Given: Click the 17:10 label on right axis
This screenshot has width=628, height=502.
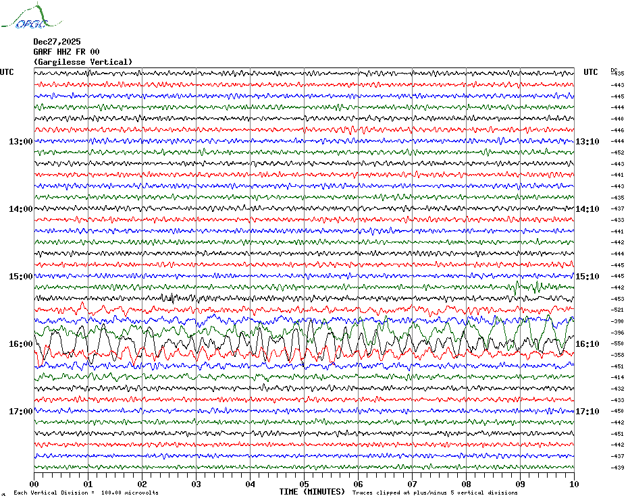Looking at the screenshot, I should [x=587, y=412].
